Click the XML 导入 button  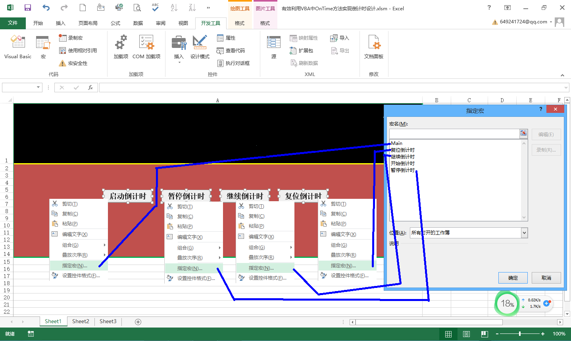[340, 38]
